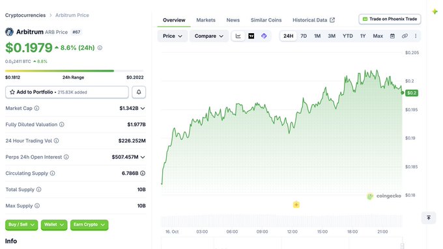
Task: Click the yellow event marker on chart
Action: (x=296, y=205)
